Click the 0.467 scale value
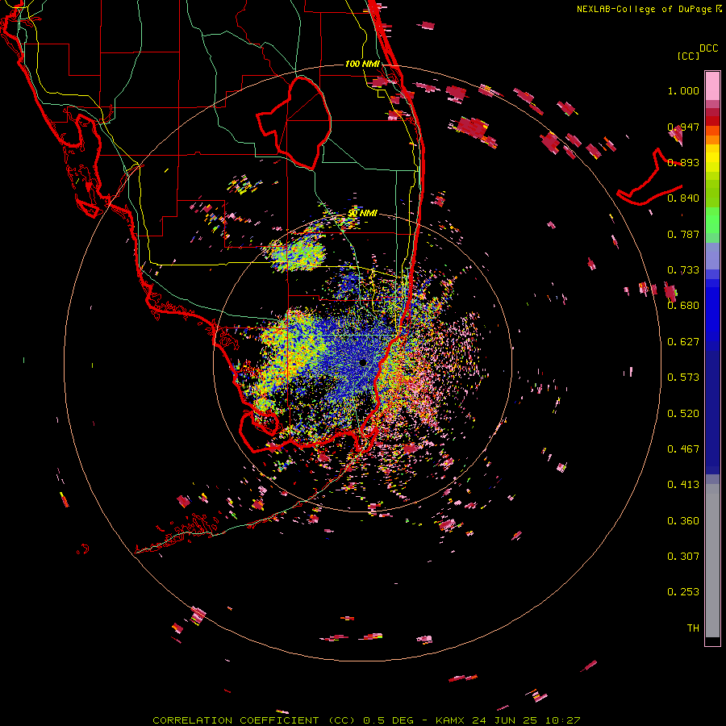Image resolution: width=726 pixels, height=726 pixels. (683, 449)
